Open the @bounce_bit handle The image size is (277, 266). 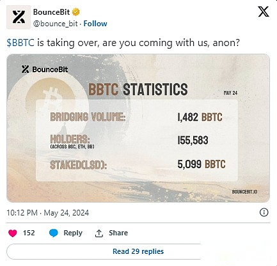click(55, 24)
